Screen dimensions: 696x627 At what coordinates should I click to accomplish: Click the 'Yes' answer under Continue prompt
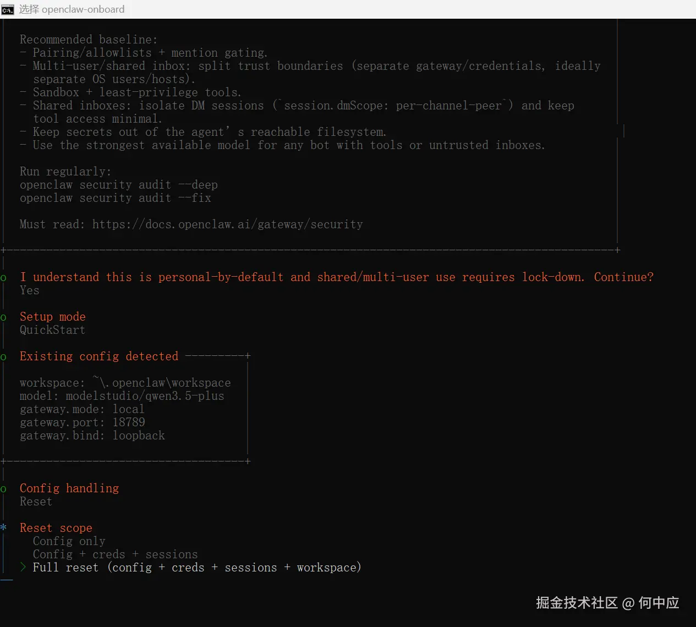[x=30, y=290]
